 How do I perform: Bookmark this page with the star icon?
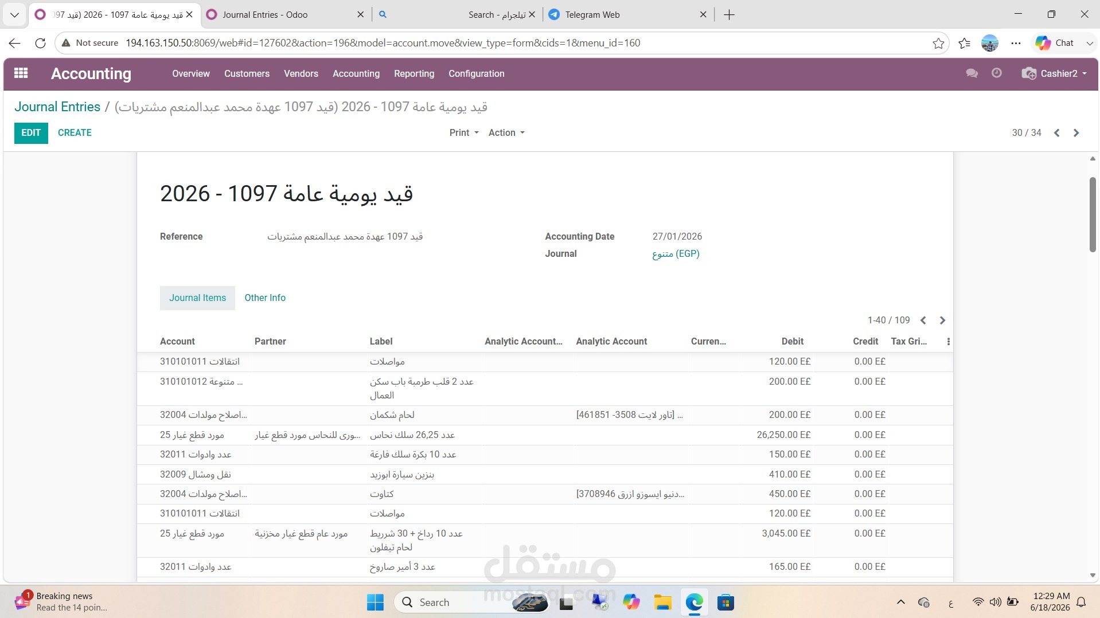point(938,43)
